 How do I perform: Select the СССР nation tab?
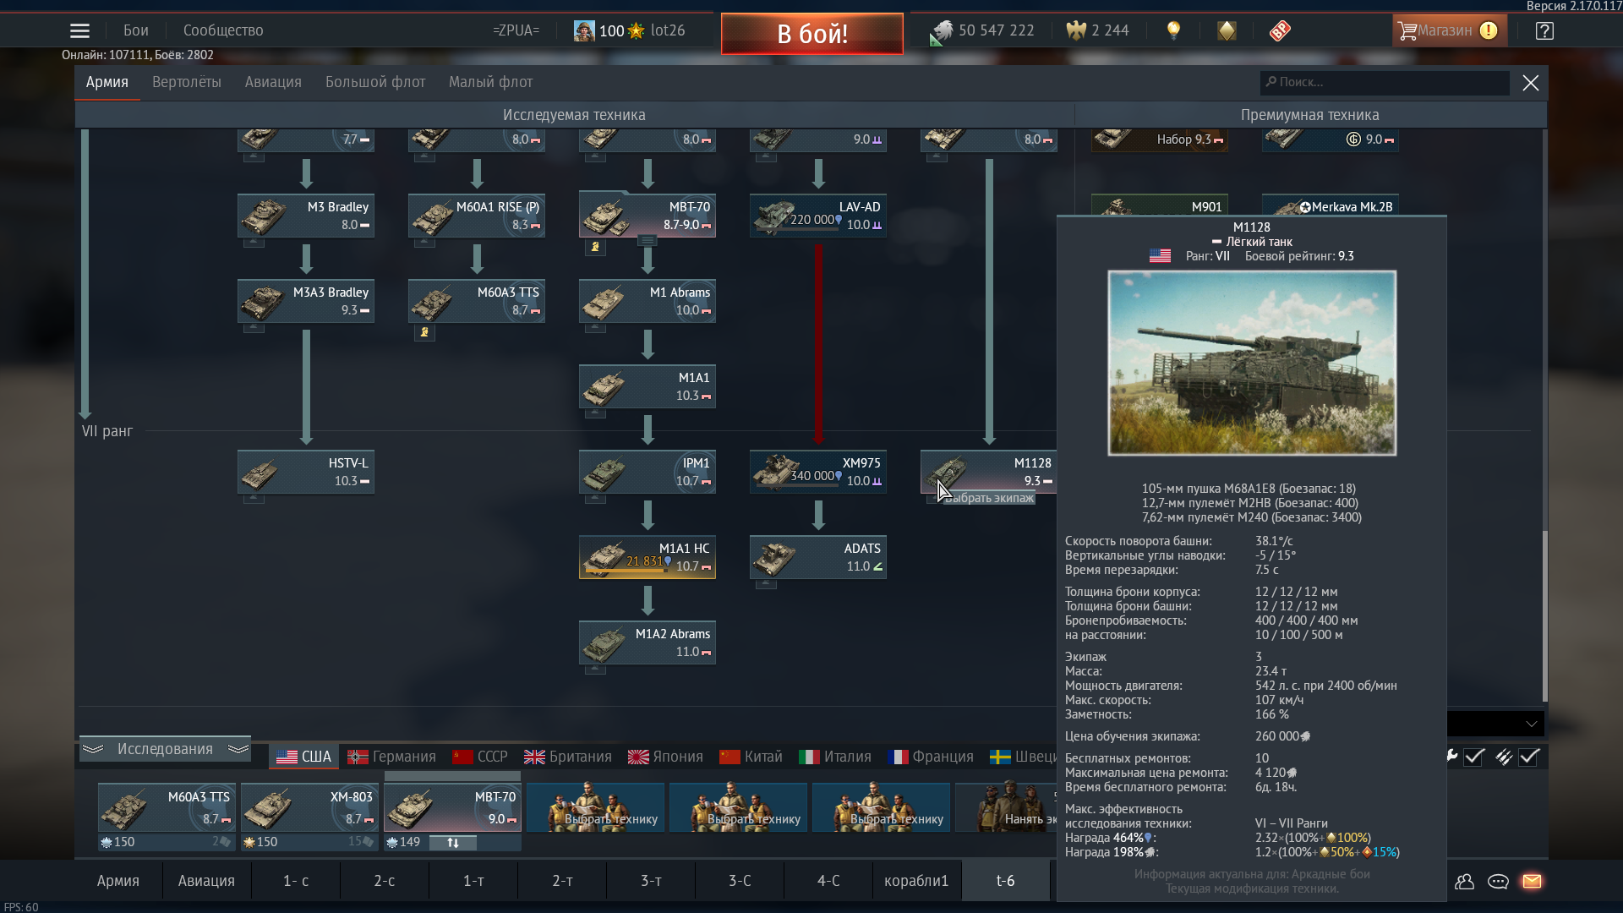pos(480,757)
